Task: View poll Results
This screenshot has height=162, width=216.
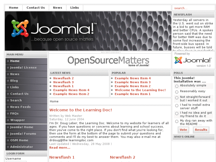Action: click(x=201, y=130)
